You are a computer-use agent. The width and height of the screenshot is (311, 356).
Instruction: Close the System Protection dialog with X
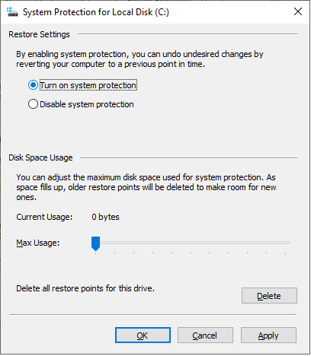point(298,11)
